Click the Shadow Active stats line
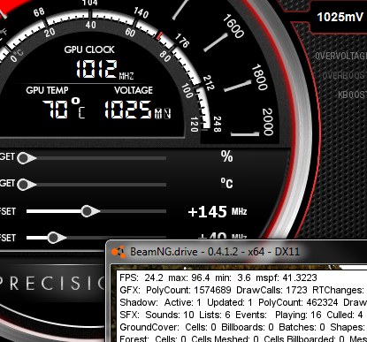Image resolution: width=367 pixels, height=342 pixels. [243, 302]
